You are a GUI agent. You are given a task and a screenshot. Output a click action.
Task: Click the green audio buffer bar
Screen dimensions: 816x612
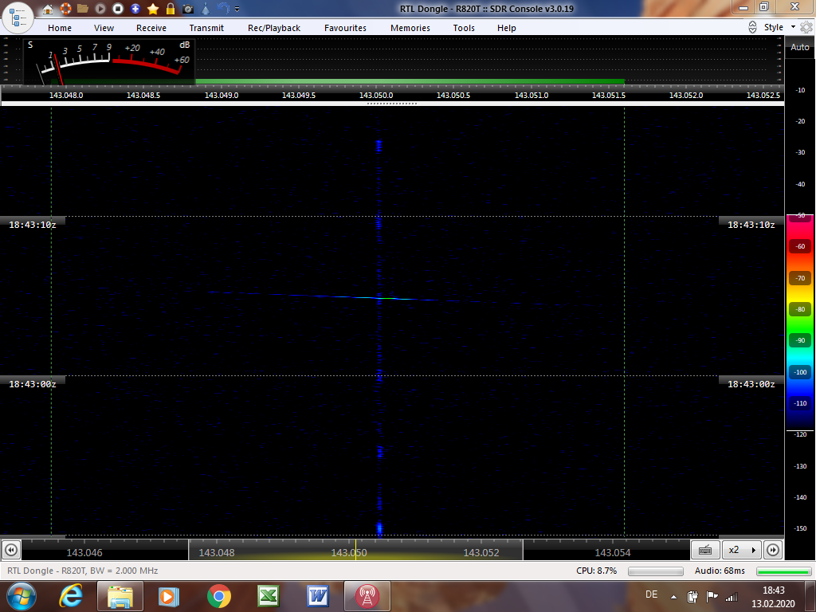(783, 571)
